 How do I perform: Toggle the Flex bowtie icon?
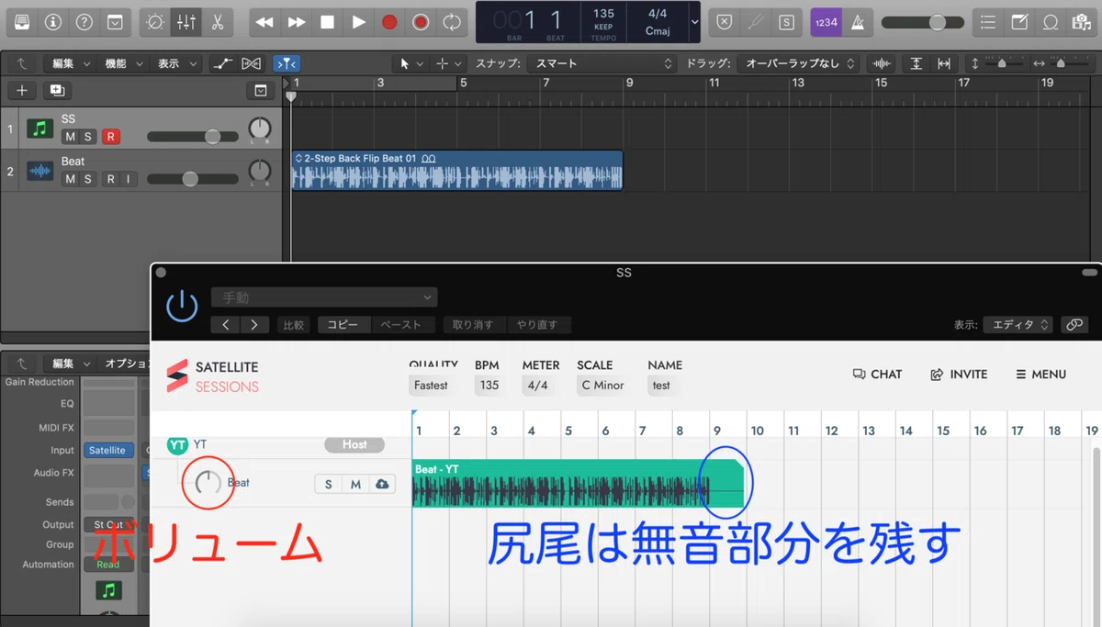[251, 63]
